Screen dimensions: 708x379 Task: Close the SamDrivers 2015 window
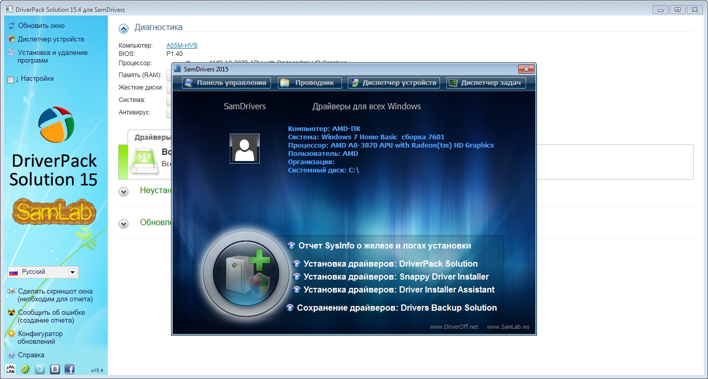pos(526,69)
